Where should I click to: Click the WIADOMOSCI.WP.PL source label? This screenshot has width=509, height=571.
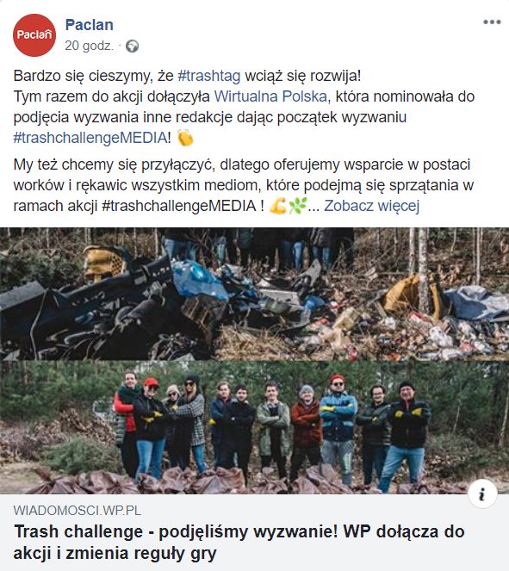(78, 511)
